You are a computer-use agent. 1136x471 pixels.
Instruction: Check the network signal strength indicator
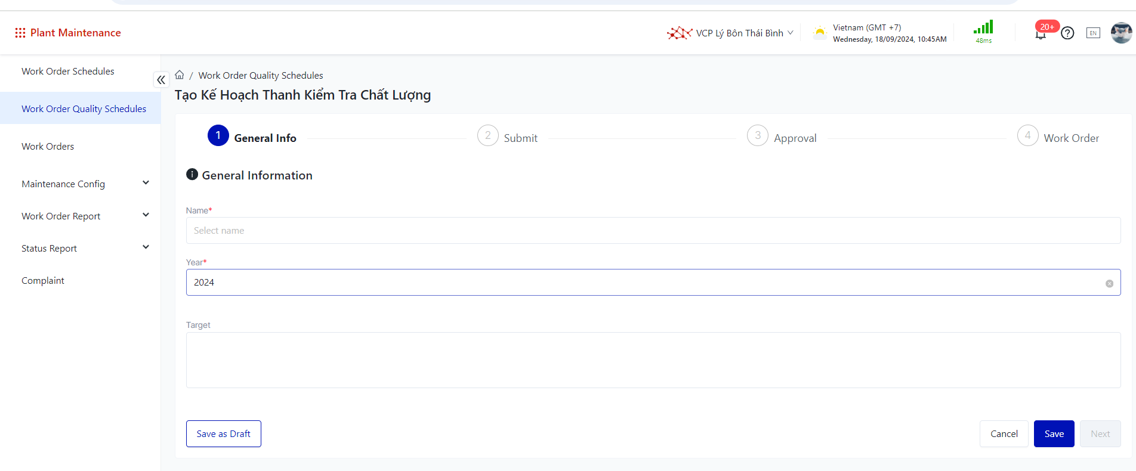(x=983, y=31)
